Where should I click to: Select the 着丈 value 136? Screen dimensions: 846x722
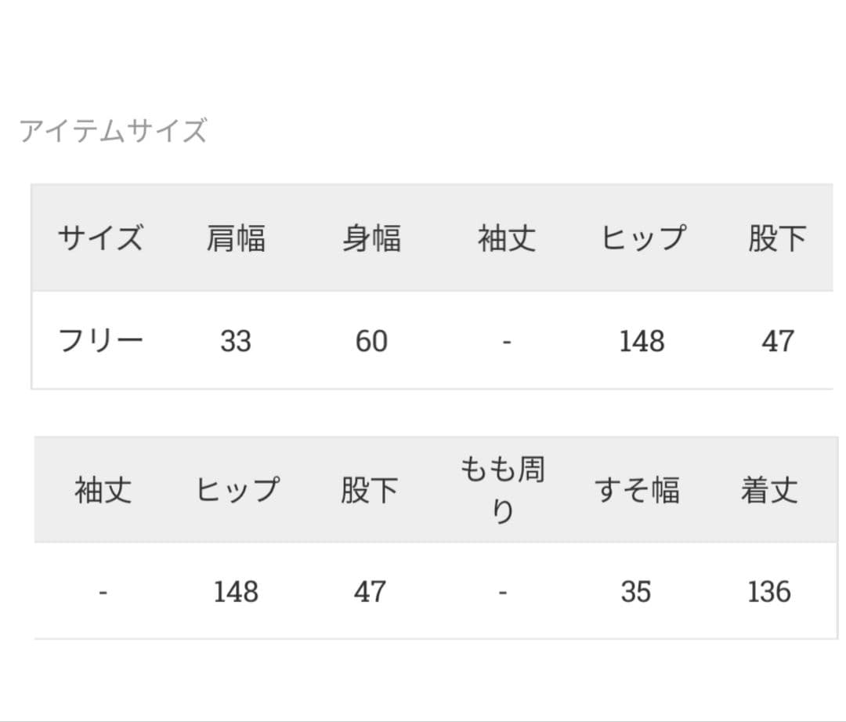tap(769, 592)
